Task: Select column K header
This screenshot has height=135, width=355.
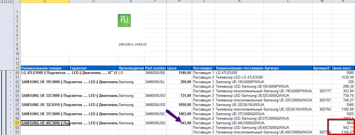Action: [239, 1]
